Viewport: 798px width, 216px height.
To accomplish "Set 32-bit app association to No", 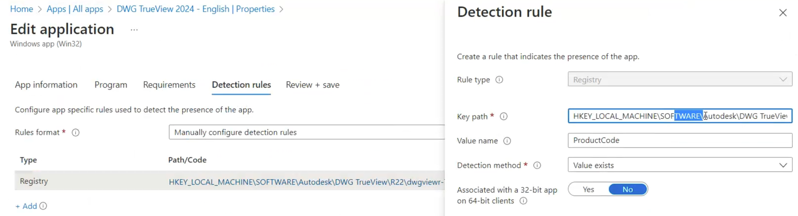I will point(627,189).
